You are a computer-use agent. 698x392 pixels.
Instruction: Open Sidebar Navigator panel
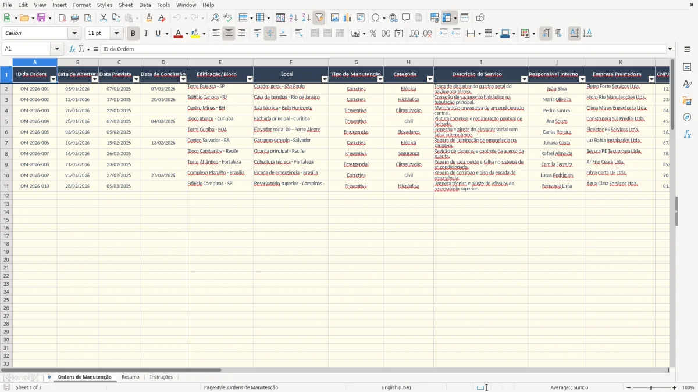pyautogui.click(x=687, y=117)
